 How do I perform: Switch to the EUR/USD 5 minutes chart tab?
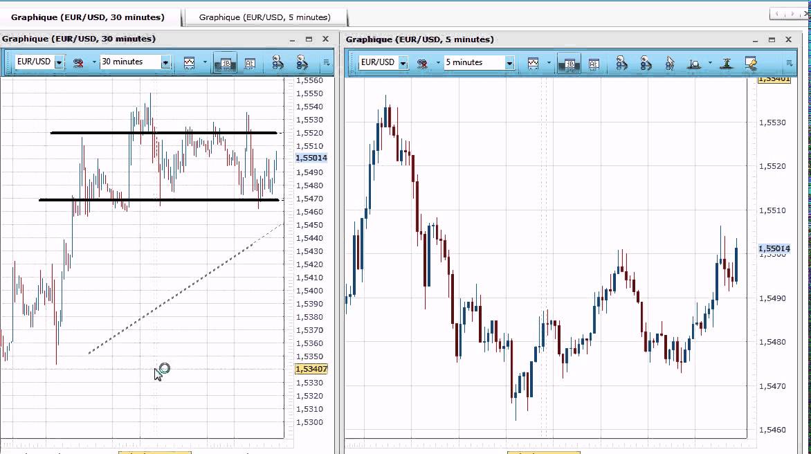point(265,17)
